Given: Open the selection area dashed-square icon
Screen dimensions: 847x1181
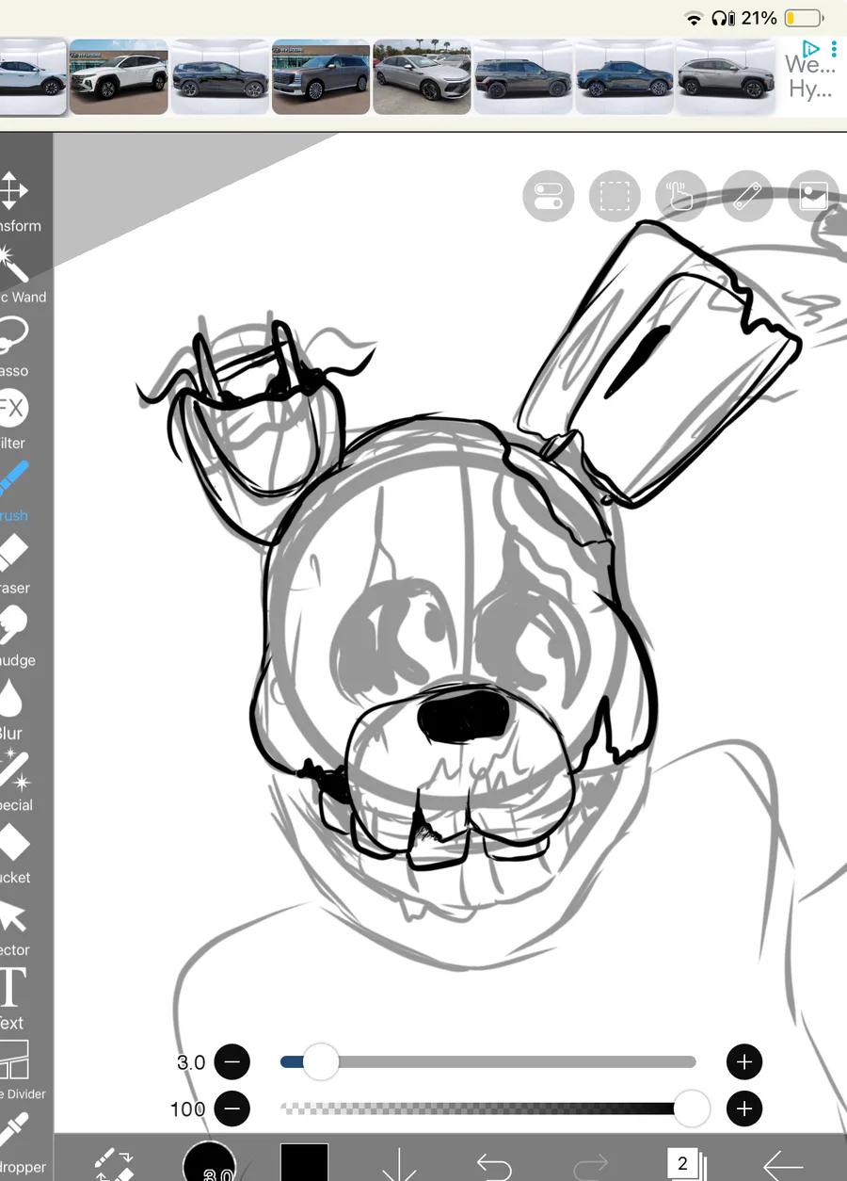Looking at the screenshot, I should tap(615, 197).
